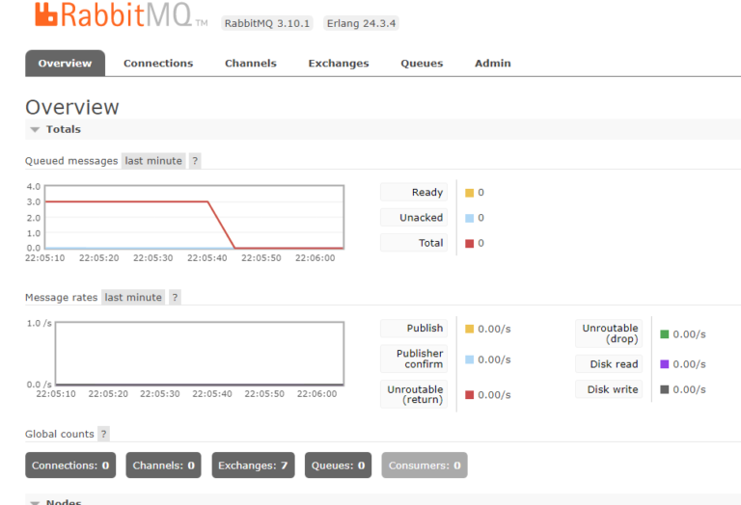Click the Unroutable (drop) legend label
This screenshot has width=741, height=505.
click(x=609, y=333)
